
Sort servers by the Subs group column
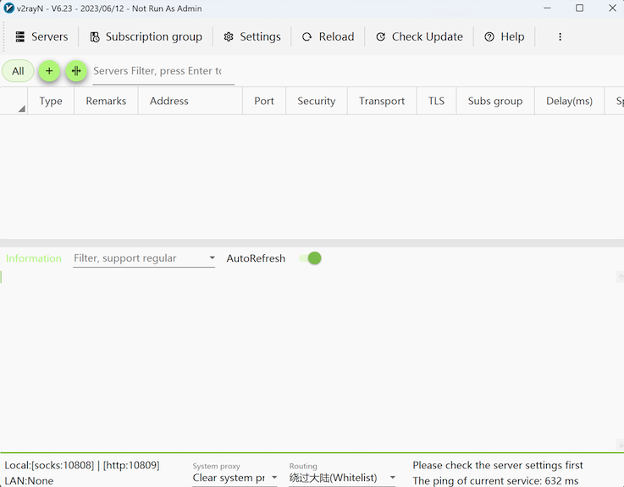(495, 101)
